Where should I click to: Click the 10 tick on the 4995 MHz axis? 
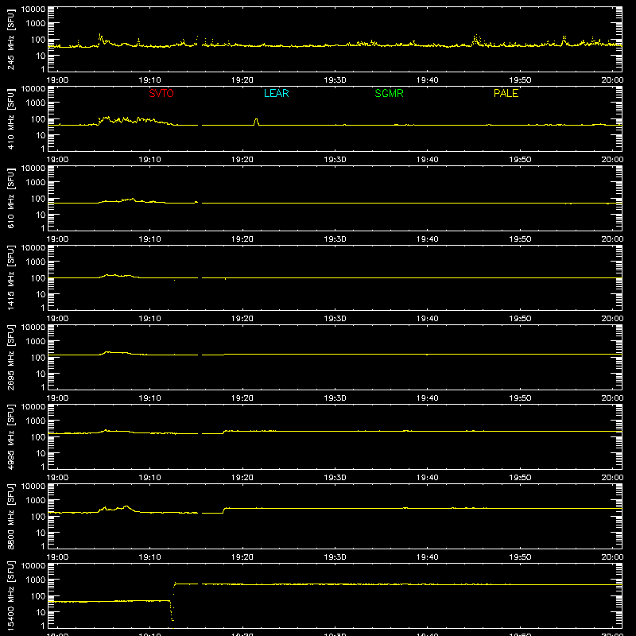point(41,453)
